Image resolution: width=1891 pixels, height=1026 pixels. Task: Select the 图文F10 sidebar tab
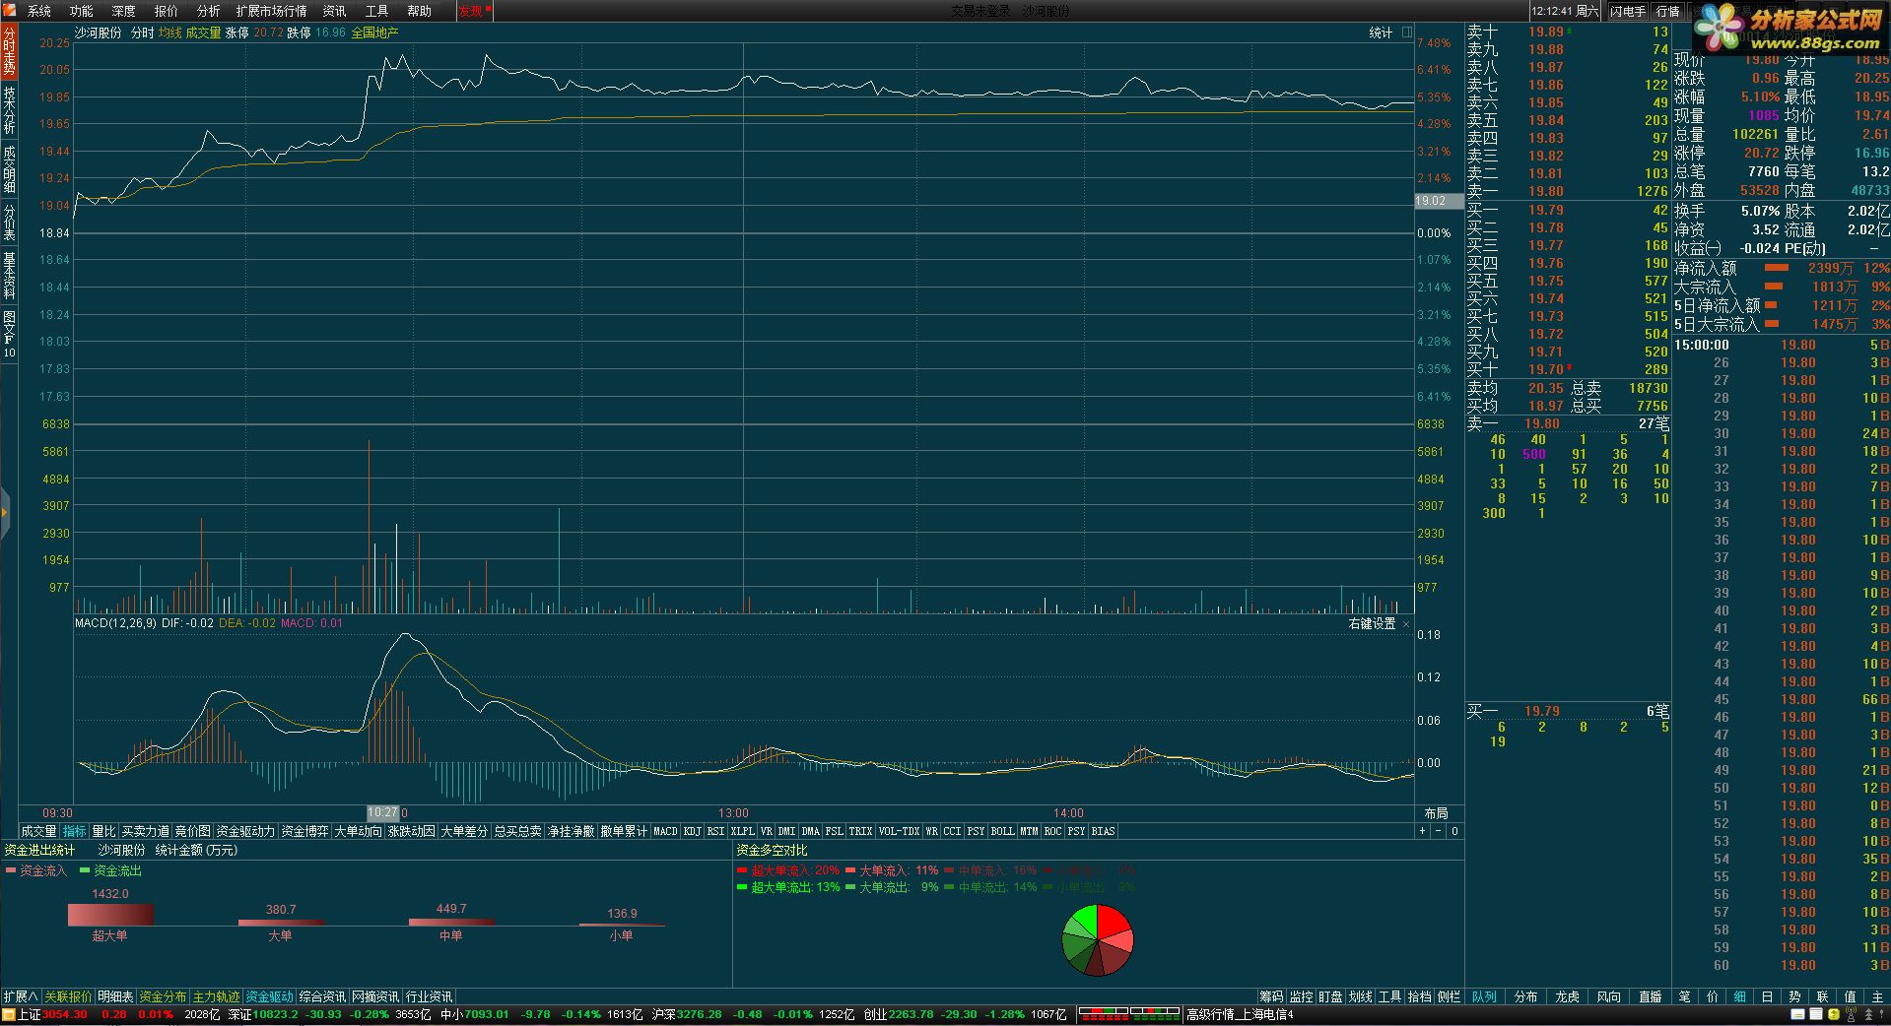(9, 334)
